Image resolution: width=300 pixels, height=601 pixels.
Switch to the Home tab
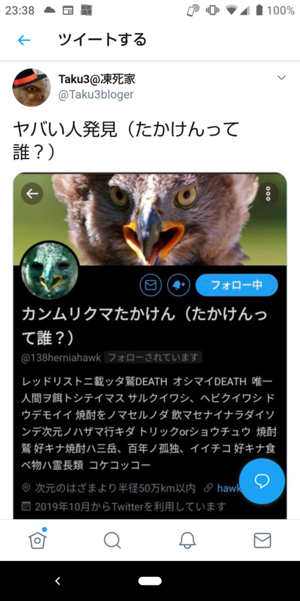(x=37, y=540)
